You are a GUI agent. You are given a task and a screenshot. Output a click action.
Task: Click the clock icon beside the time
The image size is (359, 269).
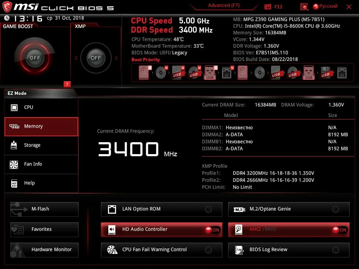[x=7, y=18]
